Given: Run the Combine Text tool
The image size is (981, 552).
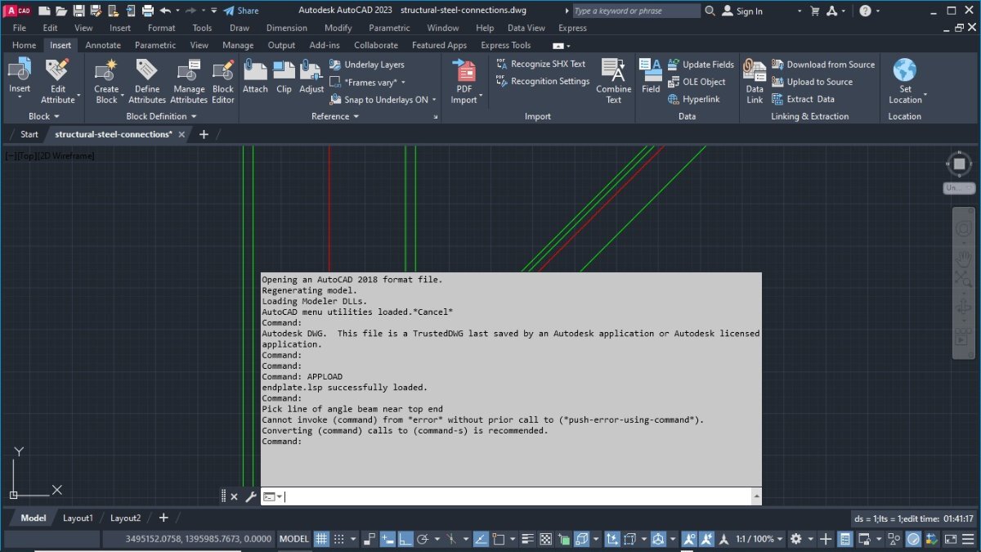Looking at the screenshot, I should coord(613,81).
